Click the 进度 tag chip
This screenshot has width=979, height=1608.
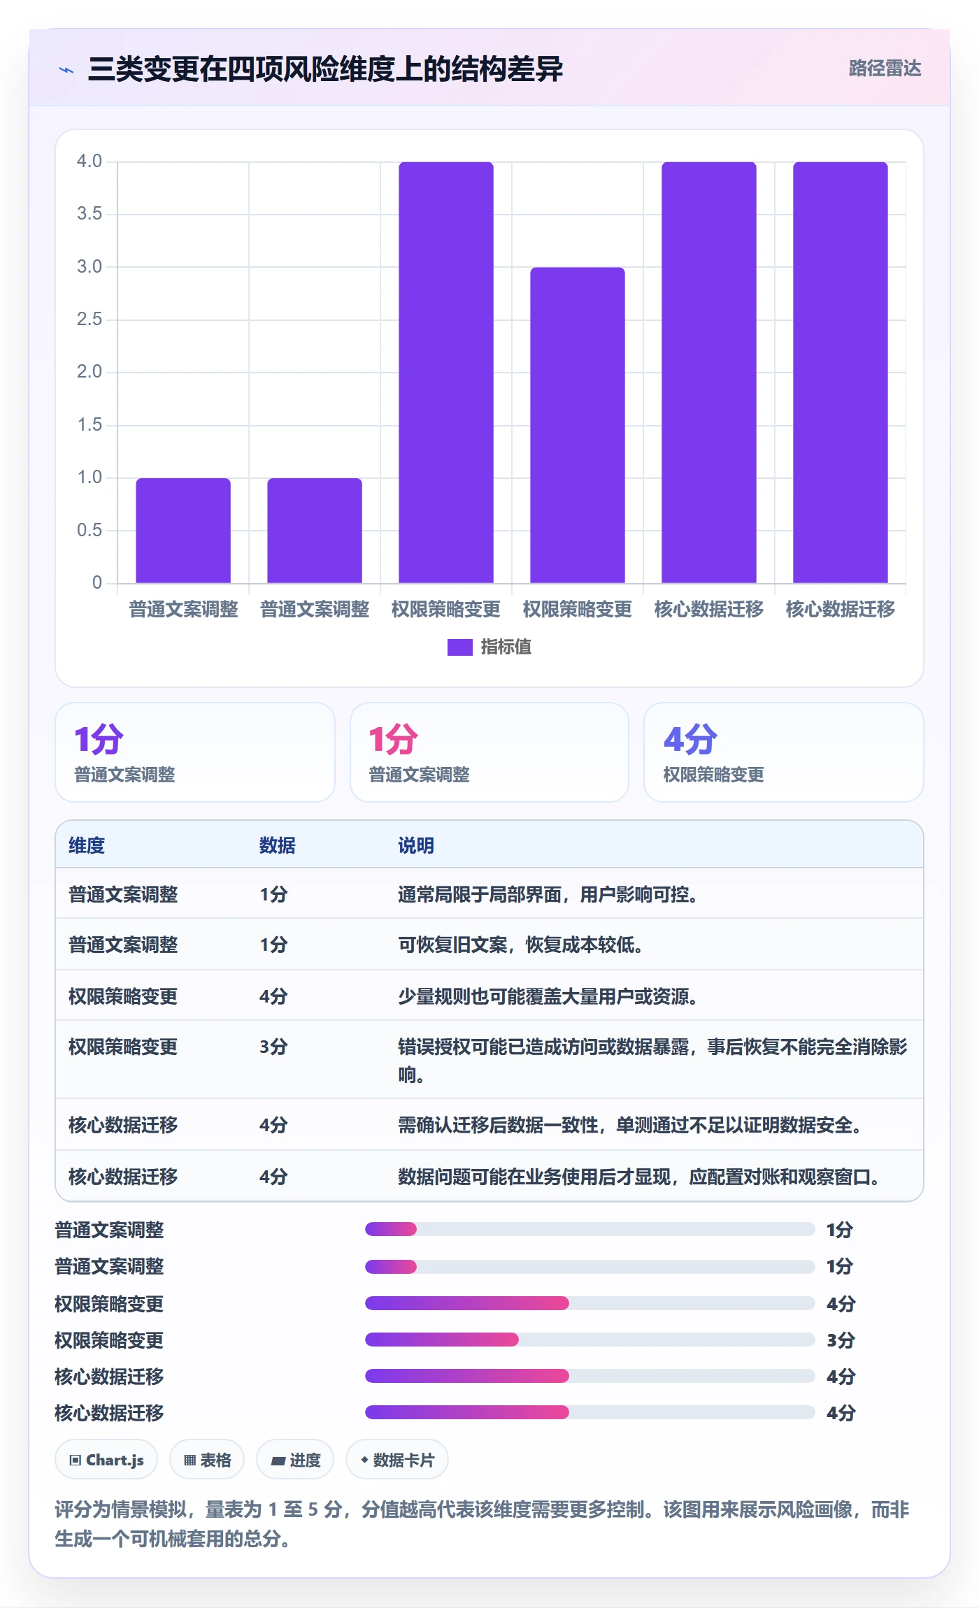pyautogui.click(x=295, y=1460)
